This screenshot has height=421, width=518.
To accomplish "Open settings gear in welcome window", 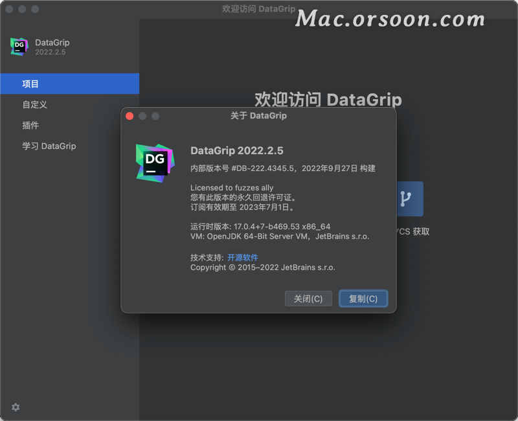I will click(16, 407).
